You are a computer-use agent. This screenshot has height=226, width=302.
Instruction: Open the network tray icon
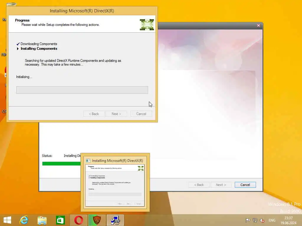[255, 220]
